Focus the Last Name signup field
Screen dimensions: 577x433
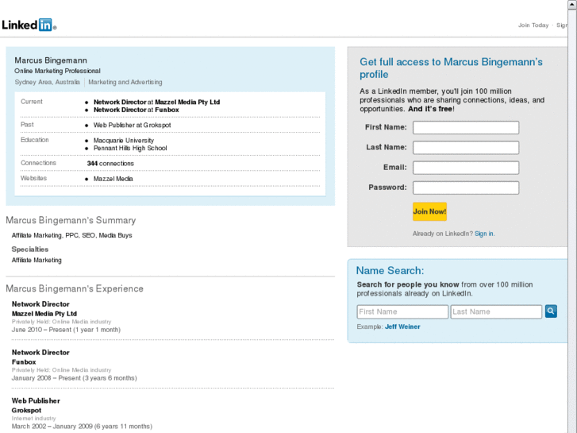click(x=466, y=148)
